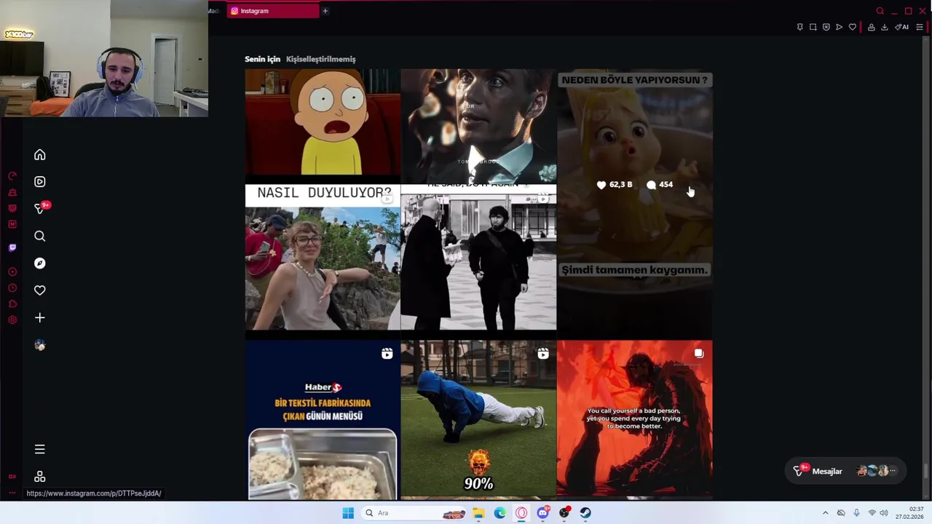Open Twitch in the browser sidebar
Viewport: 932px width, 524px height.
pyautogui.click(x=12, y=247)
